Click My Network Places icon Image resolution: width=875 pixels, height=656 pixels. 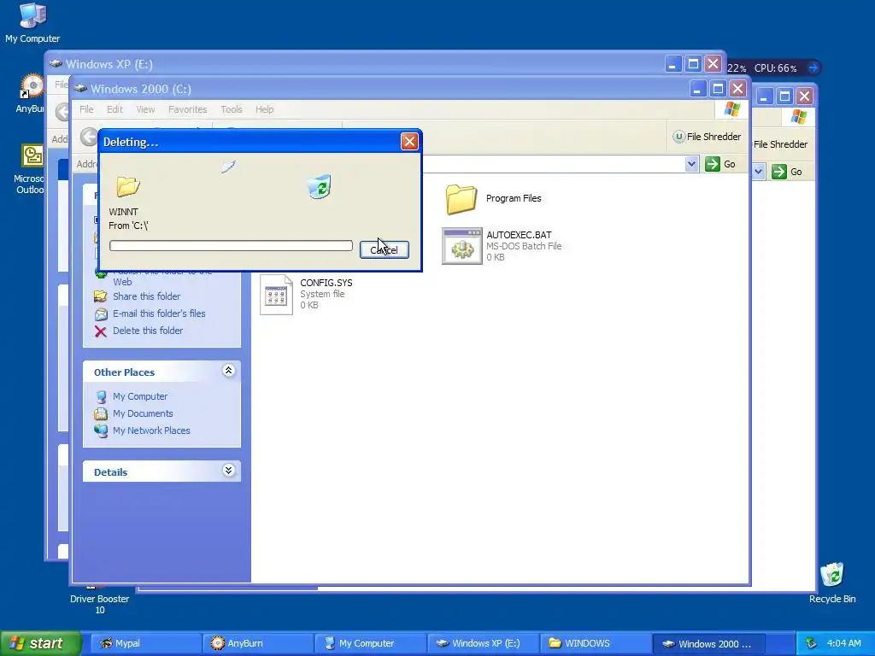click(101, 431)
